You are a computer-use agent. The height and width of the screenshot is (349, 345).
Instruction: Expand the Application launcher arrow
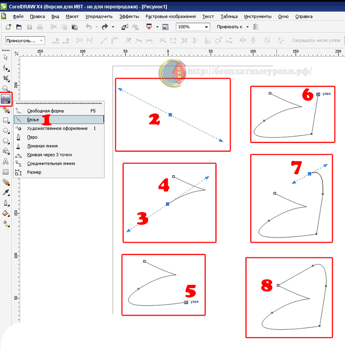tap(157, 27)
